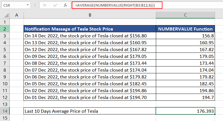Select the 01 Dec 2022 message cell

[90, 97]
